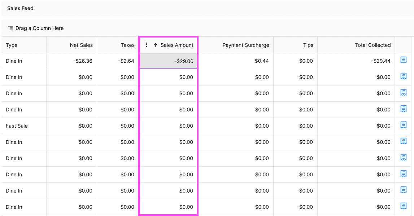Sort table by Total Collected header
This screenshot has height=216, width=414.
click(x=372, y=45)
